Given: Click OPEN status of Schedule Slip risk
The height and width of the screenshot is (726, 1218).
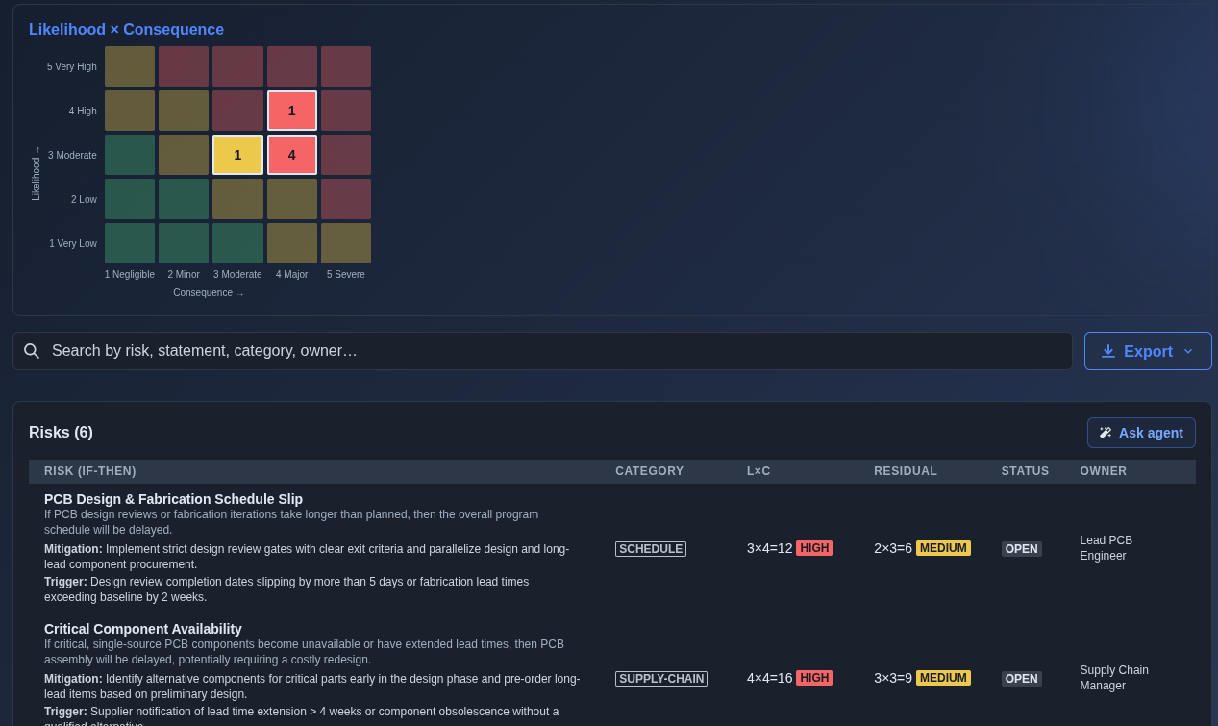Looking at the screenshot, I should [x=1022, y=549].
